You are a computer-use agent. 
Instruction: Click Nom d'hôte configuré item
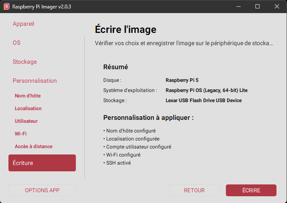129,131
